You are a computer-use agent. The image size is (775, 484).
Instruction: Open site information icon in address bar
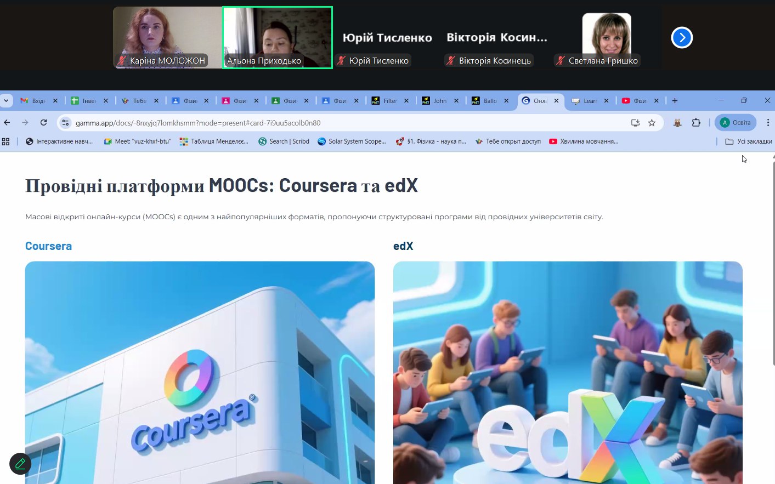pos(65,123)
